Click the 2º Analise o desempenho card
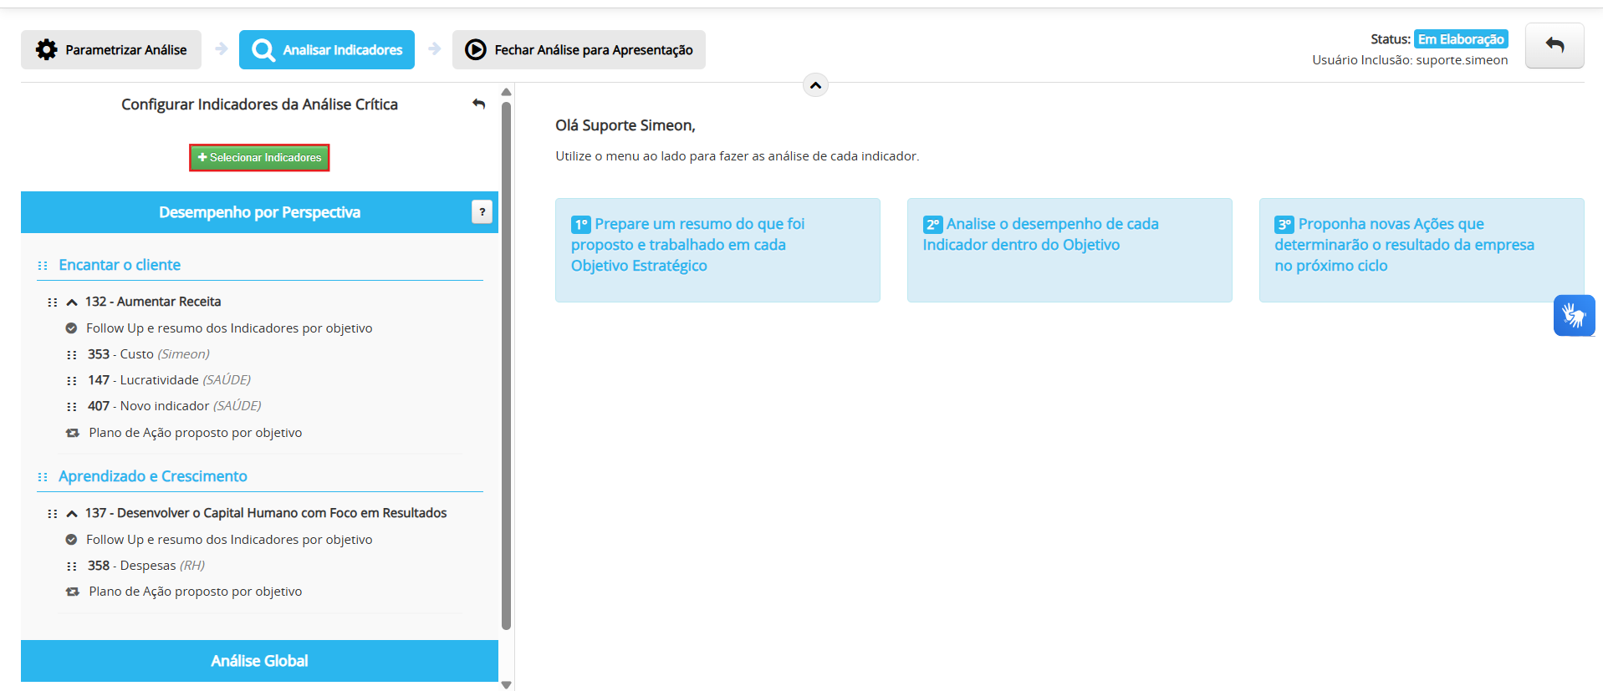 point(1070,250)
